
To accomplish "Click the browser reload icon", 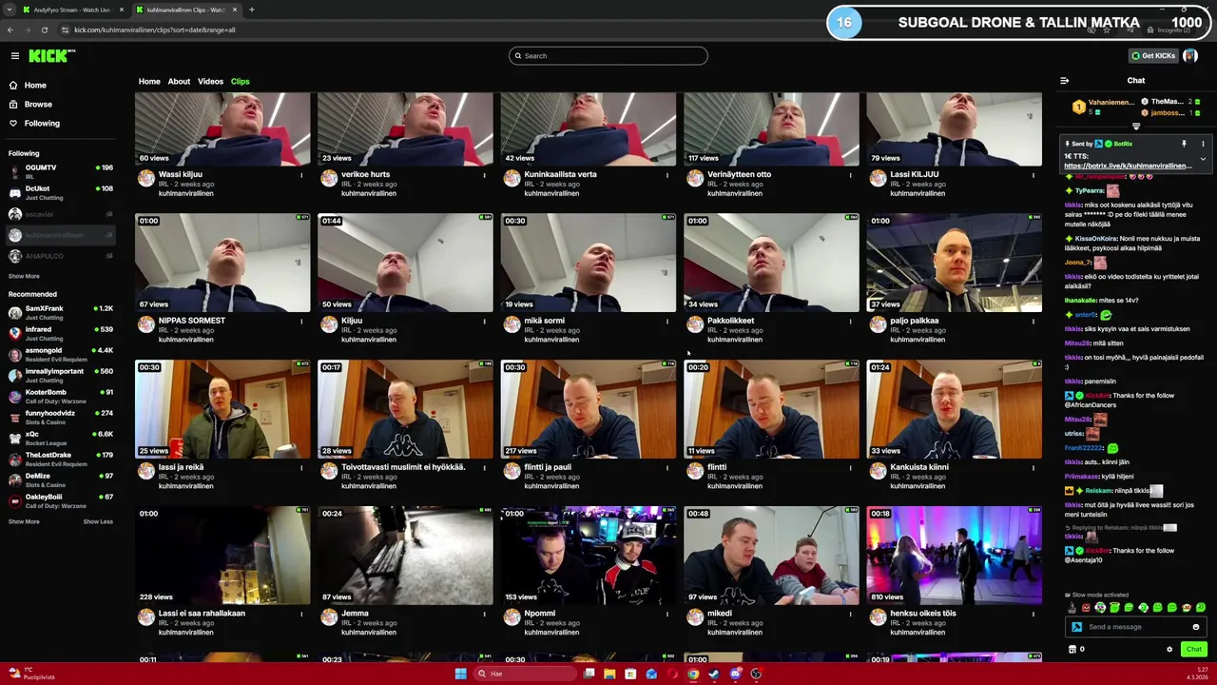I will coord(44,29).
